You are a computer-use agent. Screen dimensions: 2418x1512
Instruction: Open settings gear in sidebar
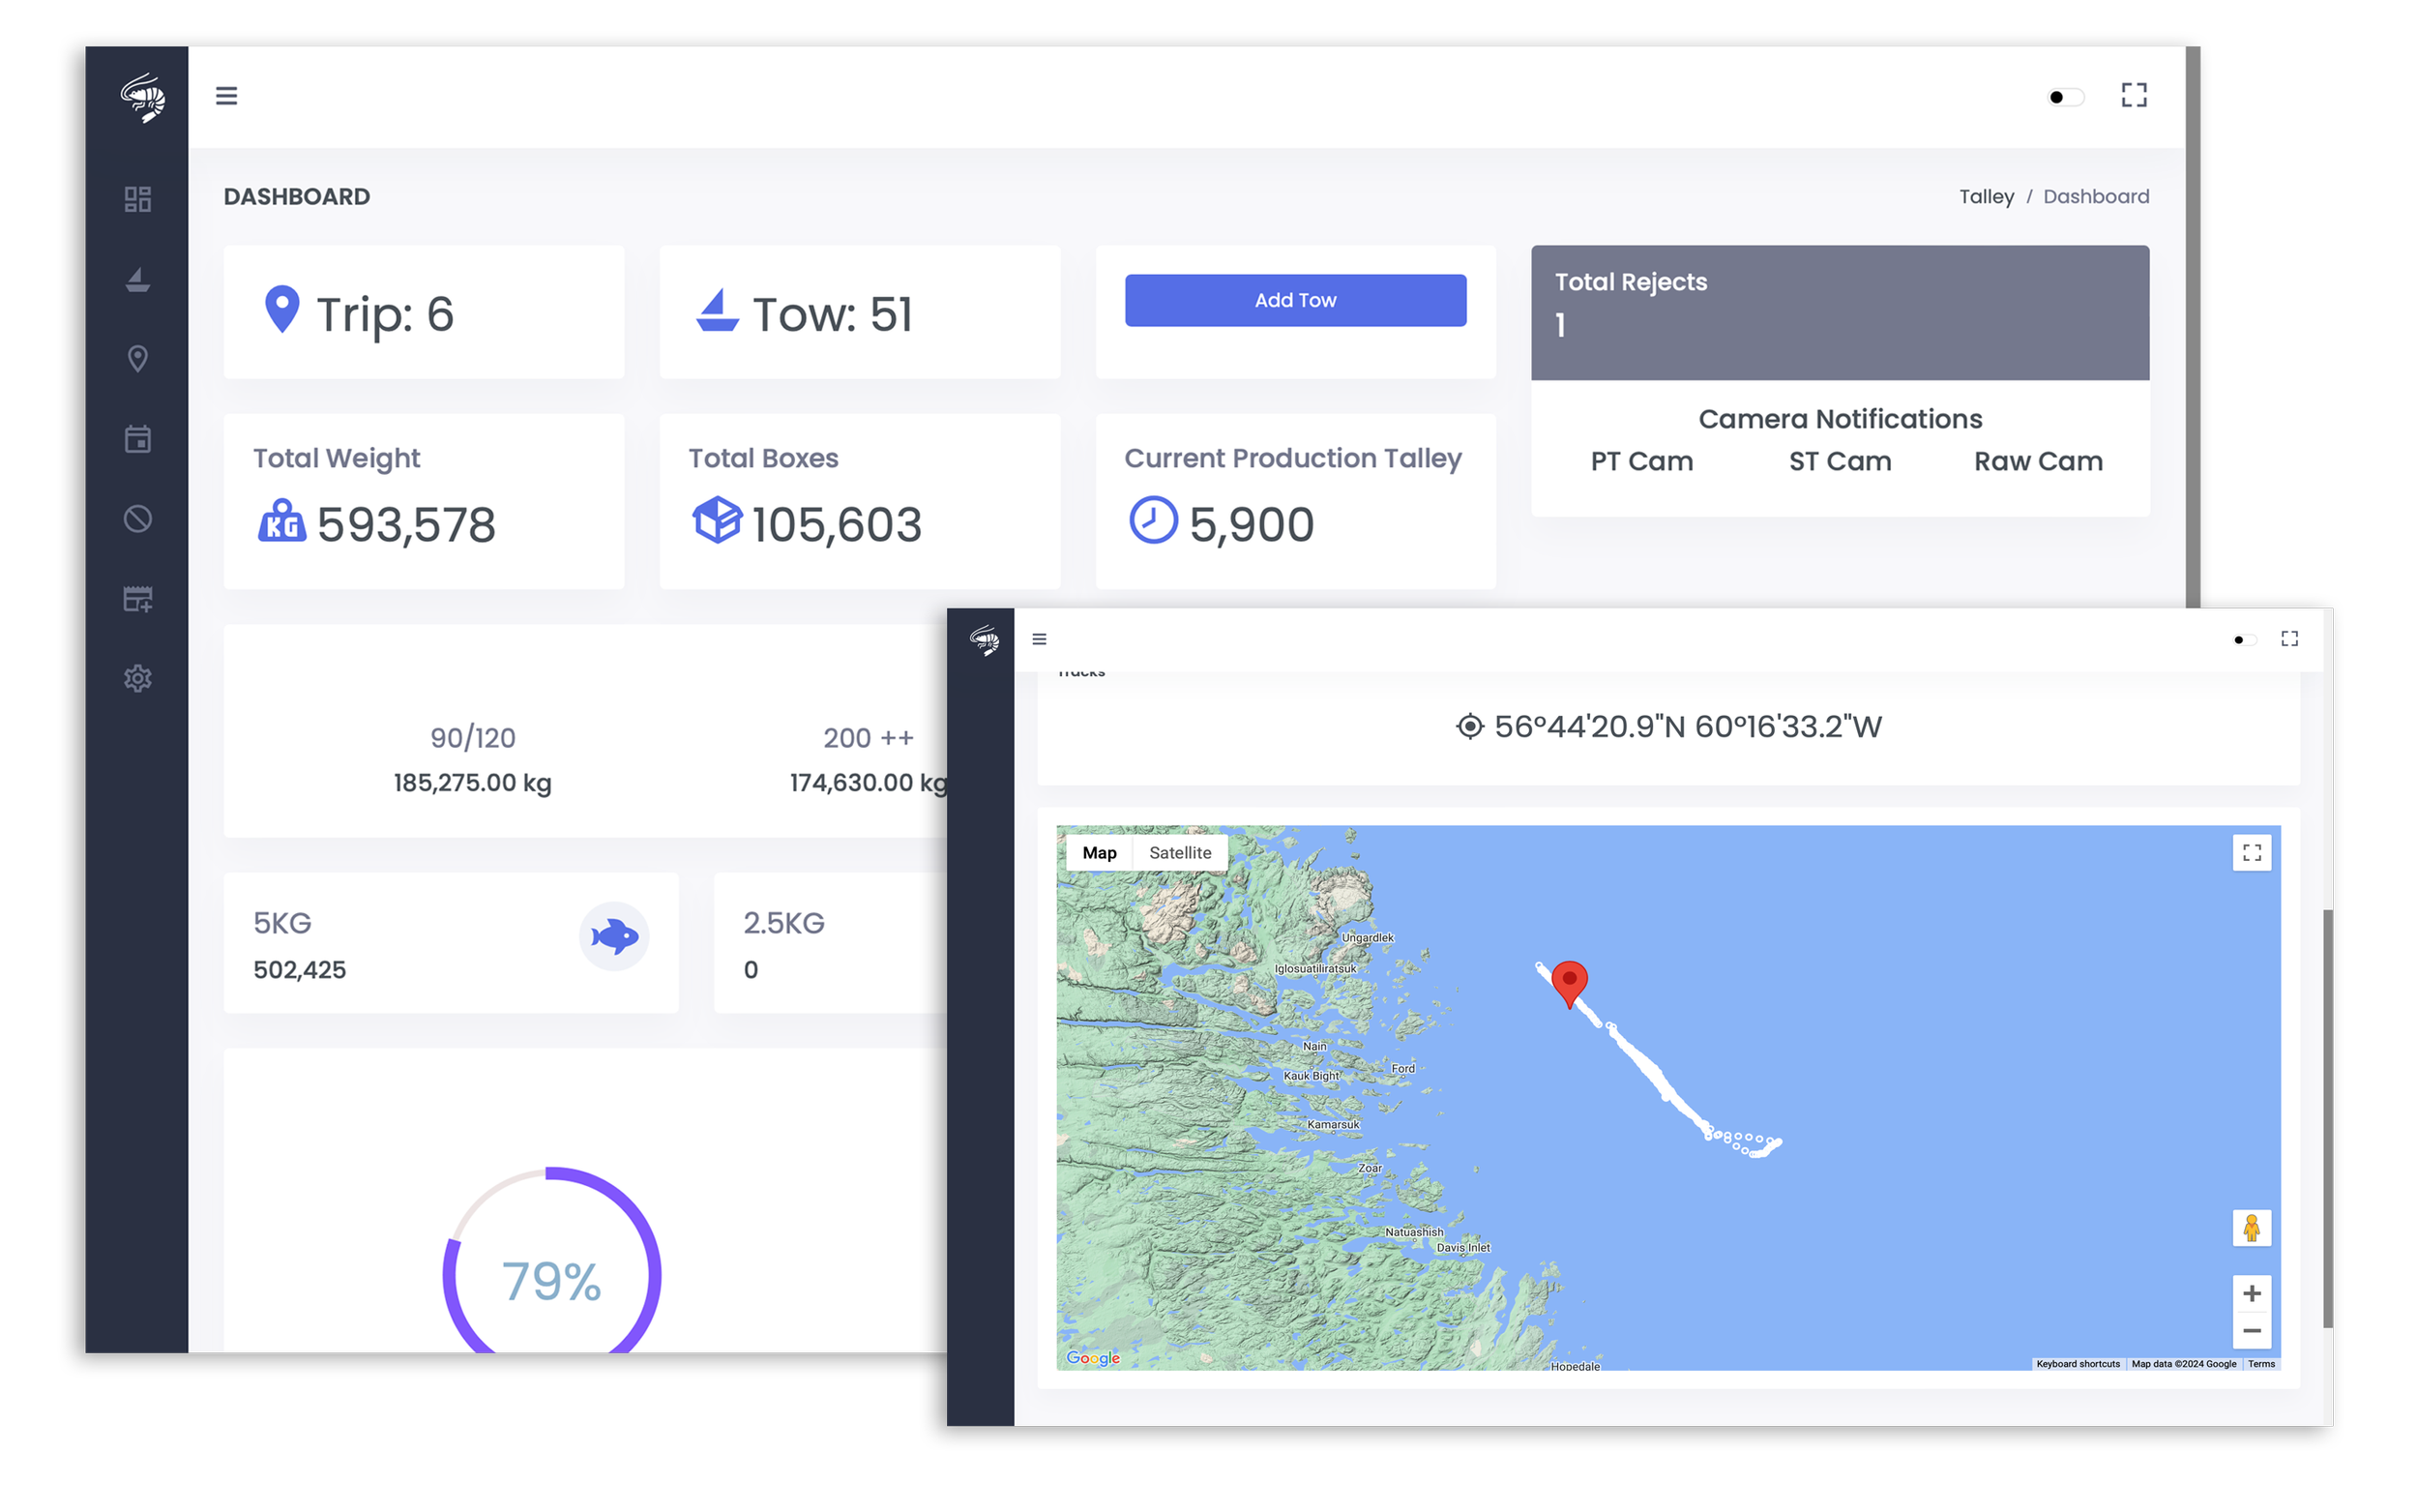(138, 679)
